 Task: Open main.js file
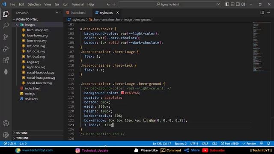click(x=30, y=94)
